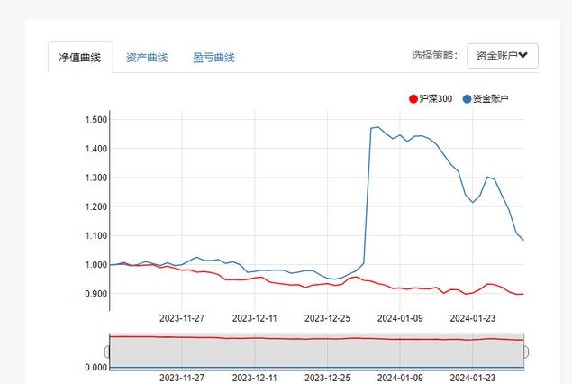Click the right handle of zoom slider

coord(525,352)
